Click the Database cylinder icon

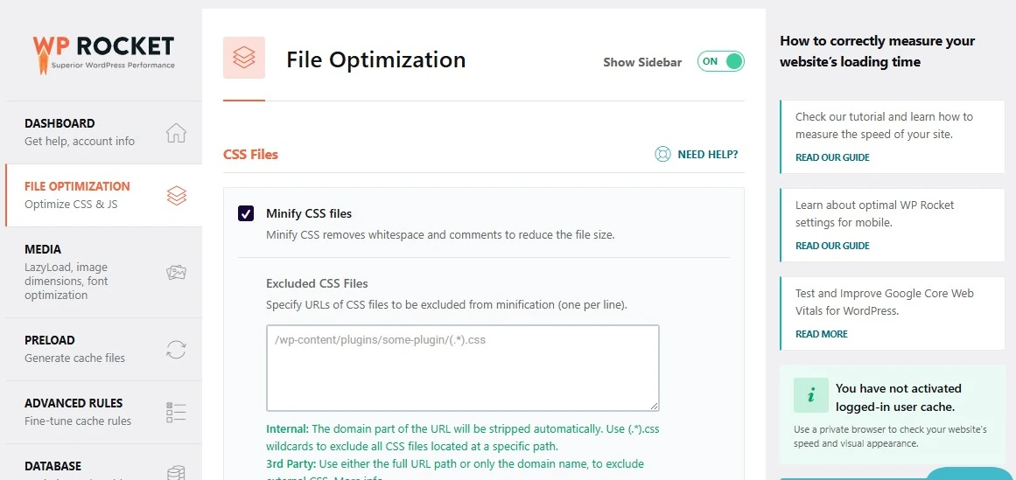click(x=176, y=472)
